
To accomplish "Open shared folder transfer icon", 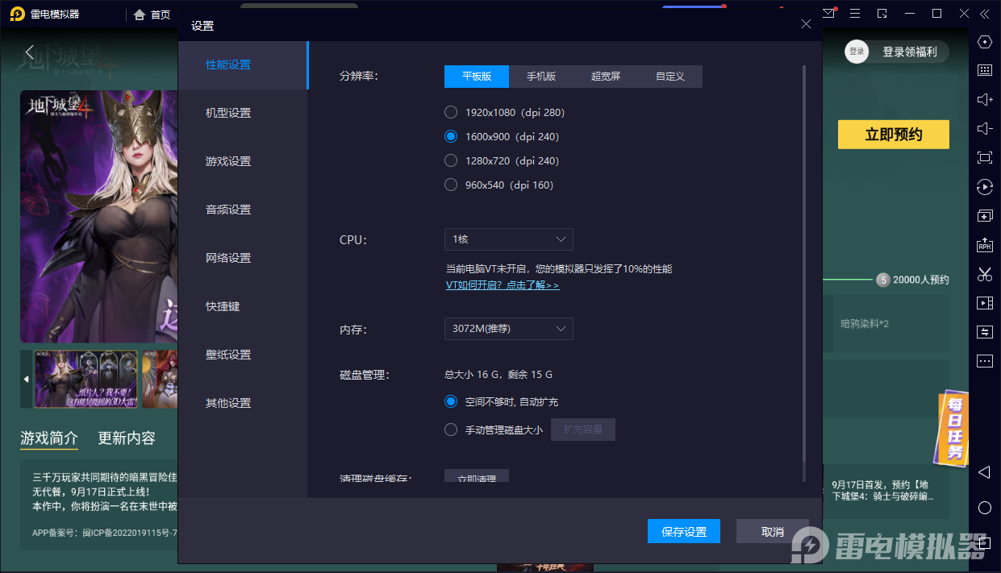I will (x=984, y=332).
